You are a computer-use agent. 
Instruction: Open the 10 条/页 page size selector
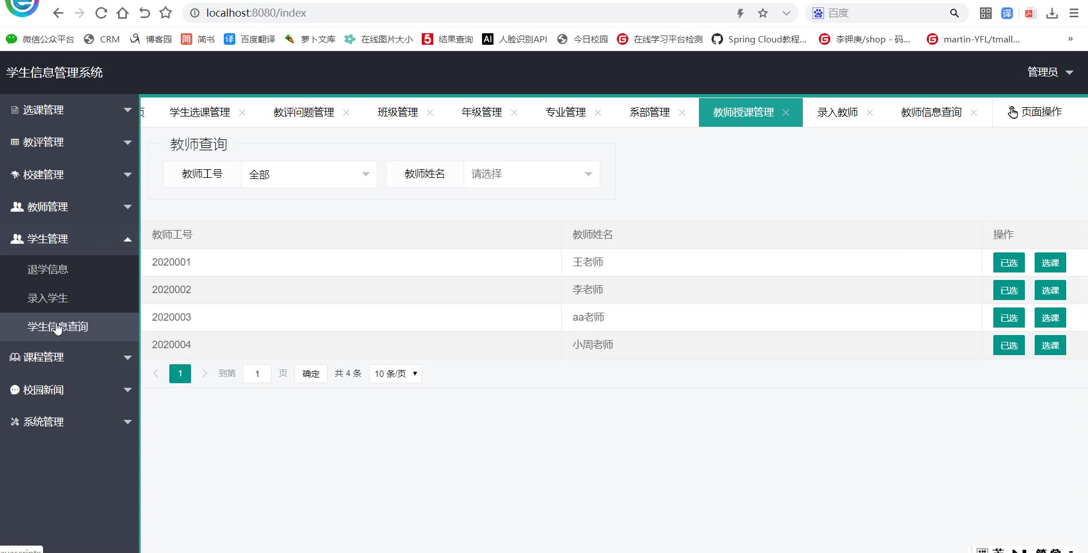(x=395, y=373)
